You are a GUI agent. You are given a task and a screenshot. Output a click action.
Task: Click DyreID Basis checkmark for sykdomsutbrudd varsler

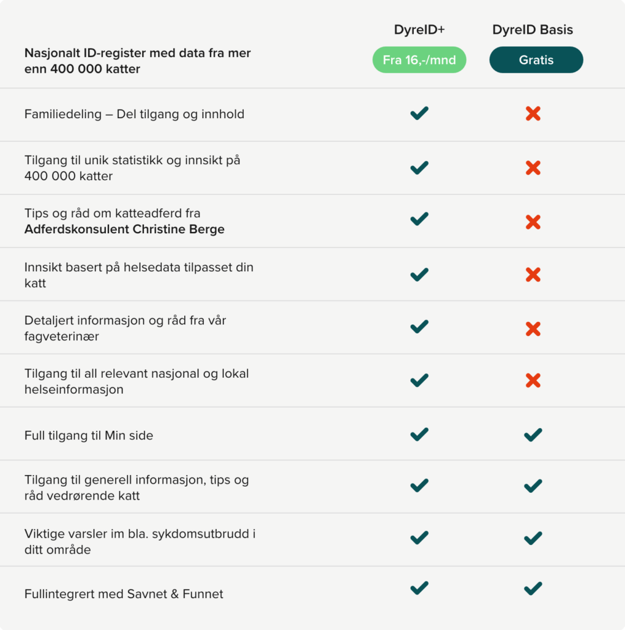[x=533, y=538]
